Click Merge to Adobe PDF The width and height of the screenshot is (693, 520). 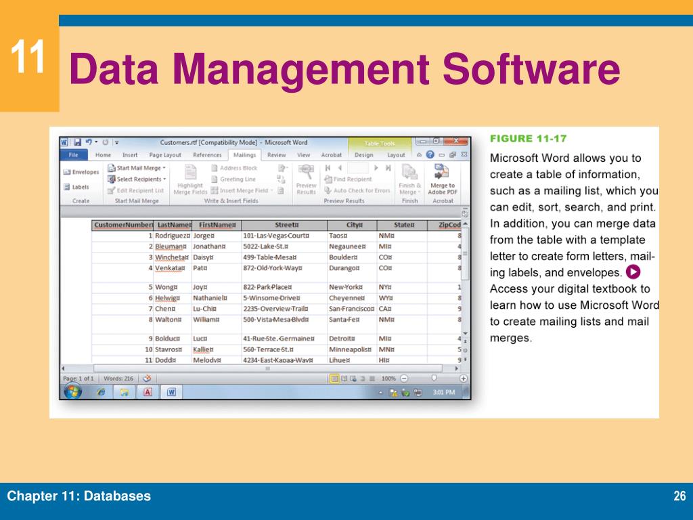(x=443, y=179)
